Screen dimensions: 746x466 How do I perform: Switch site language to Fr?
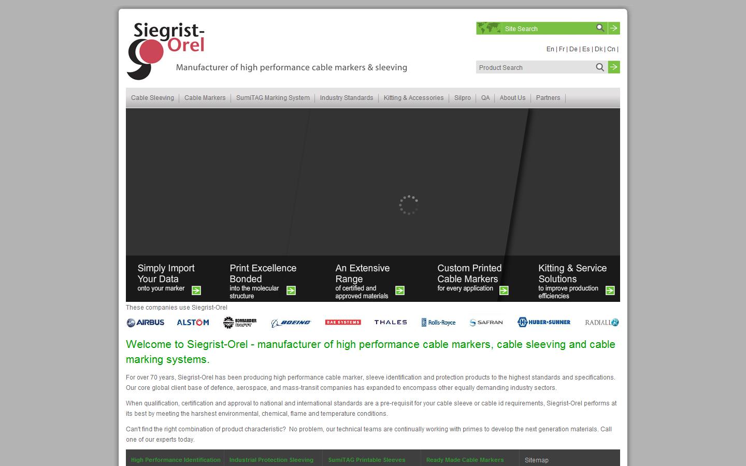point(562,49)
